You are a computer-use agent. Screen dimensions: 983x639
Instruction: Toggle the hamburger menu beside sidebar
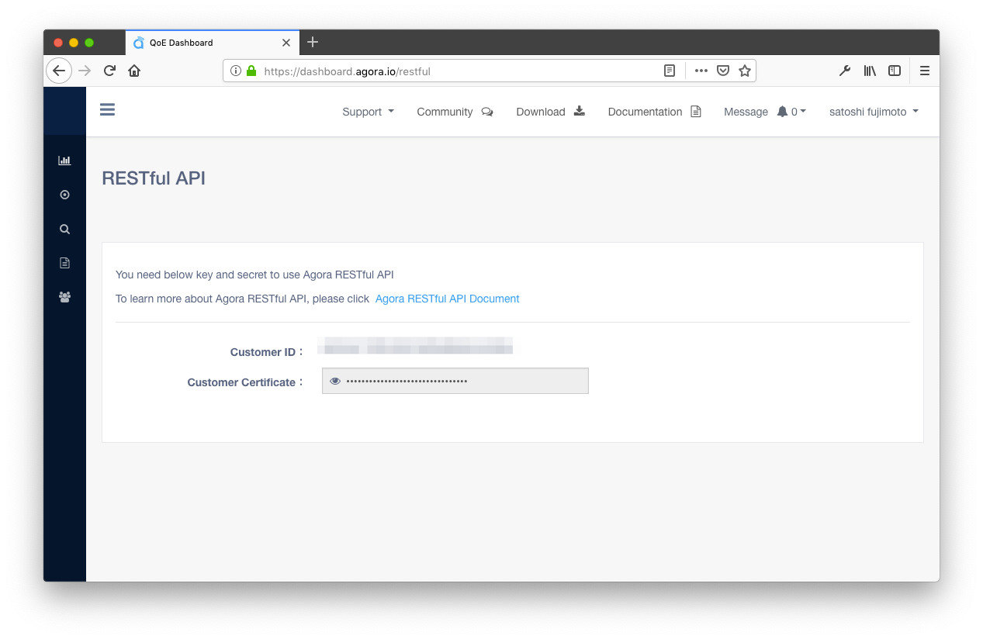[108, 109]
